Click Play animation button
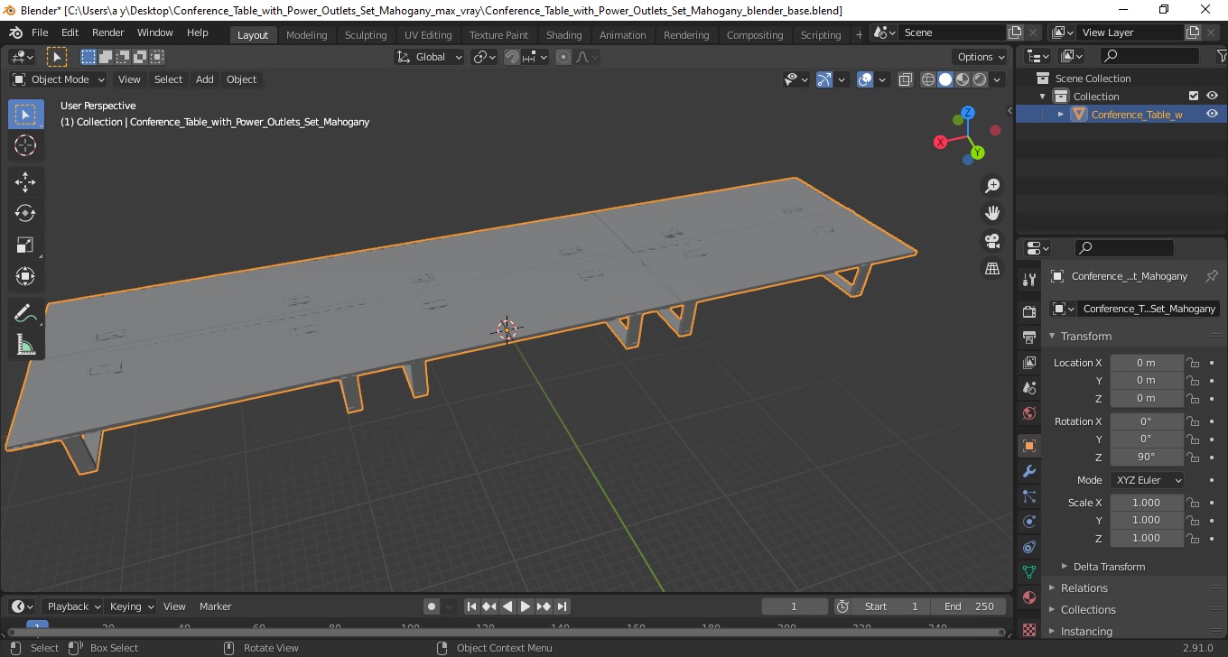 tap(526, 606)
